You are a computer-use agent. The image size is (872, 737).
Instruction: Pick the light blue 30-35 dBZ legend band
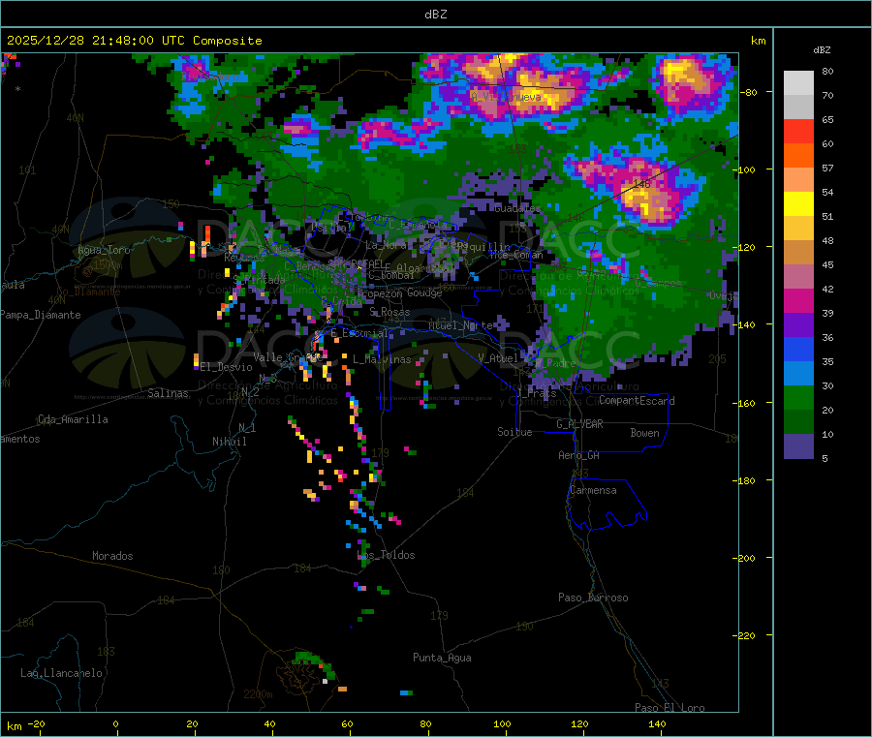(798, 374)
